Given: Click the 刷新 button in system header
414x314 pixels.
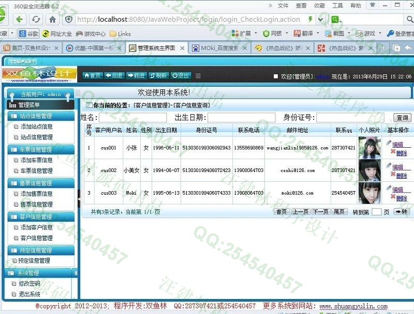Looking at the screenshot, I should 158,75.
